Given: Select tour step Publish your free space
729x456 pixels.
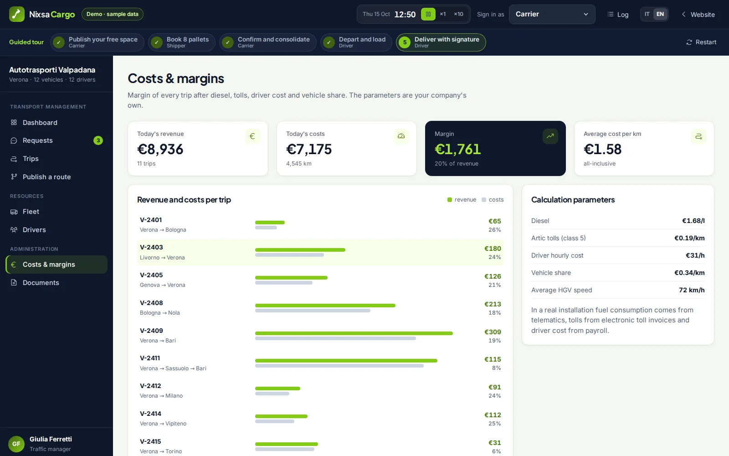Looking at the screenshot, I should click(97, 42).
